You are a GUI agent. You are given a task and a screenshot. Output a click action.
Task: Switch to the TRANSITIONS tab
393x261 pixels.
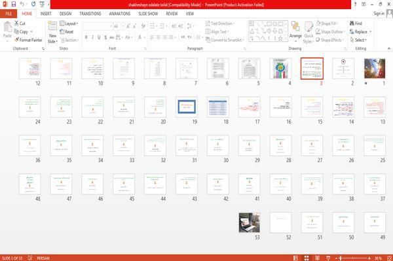tap(90, 14)
